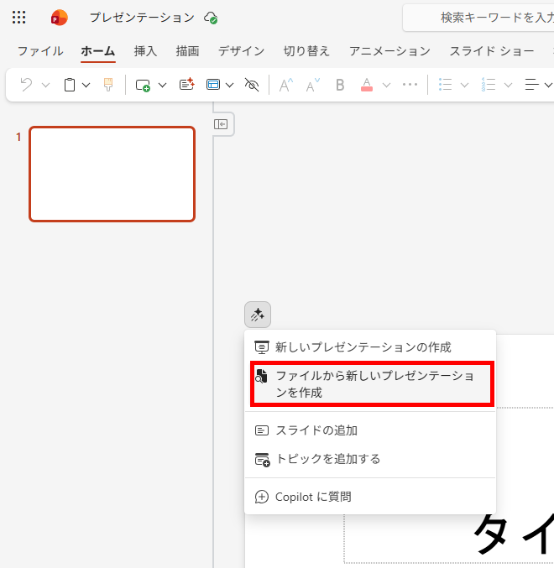Open the Paste options dropdown arrow

point(86,85)
